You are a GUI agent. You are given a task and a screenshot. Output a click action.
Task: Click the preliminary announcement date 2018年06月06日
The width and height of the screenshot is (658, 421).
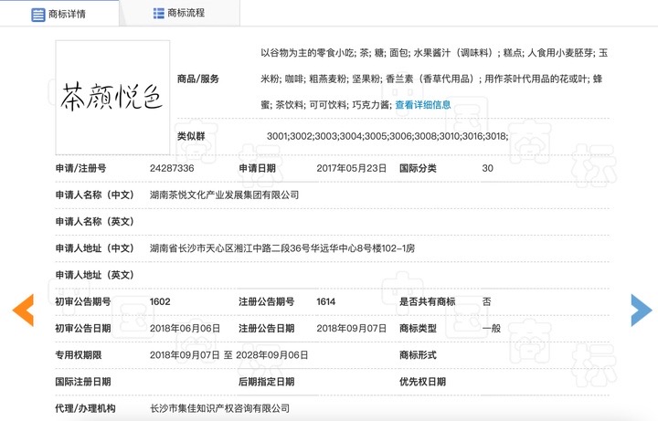point(186,328)
